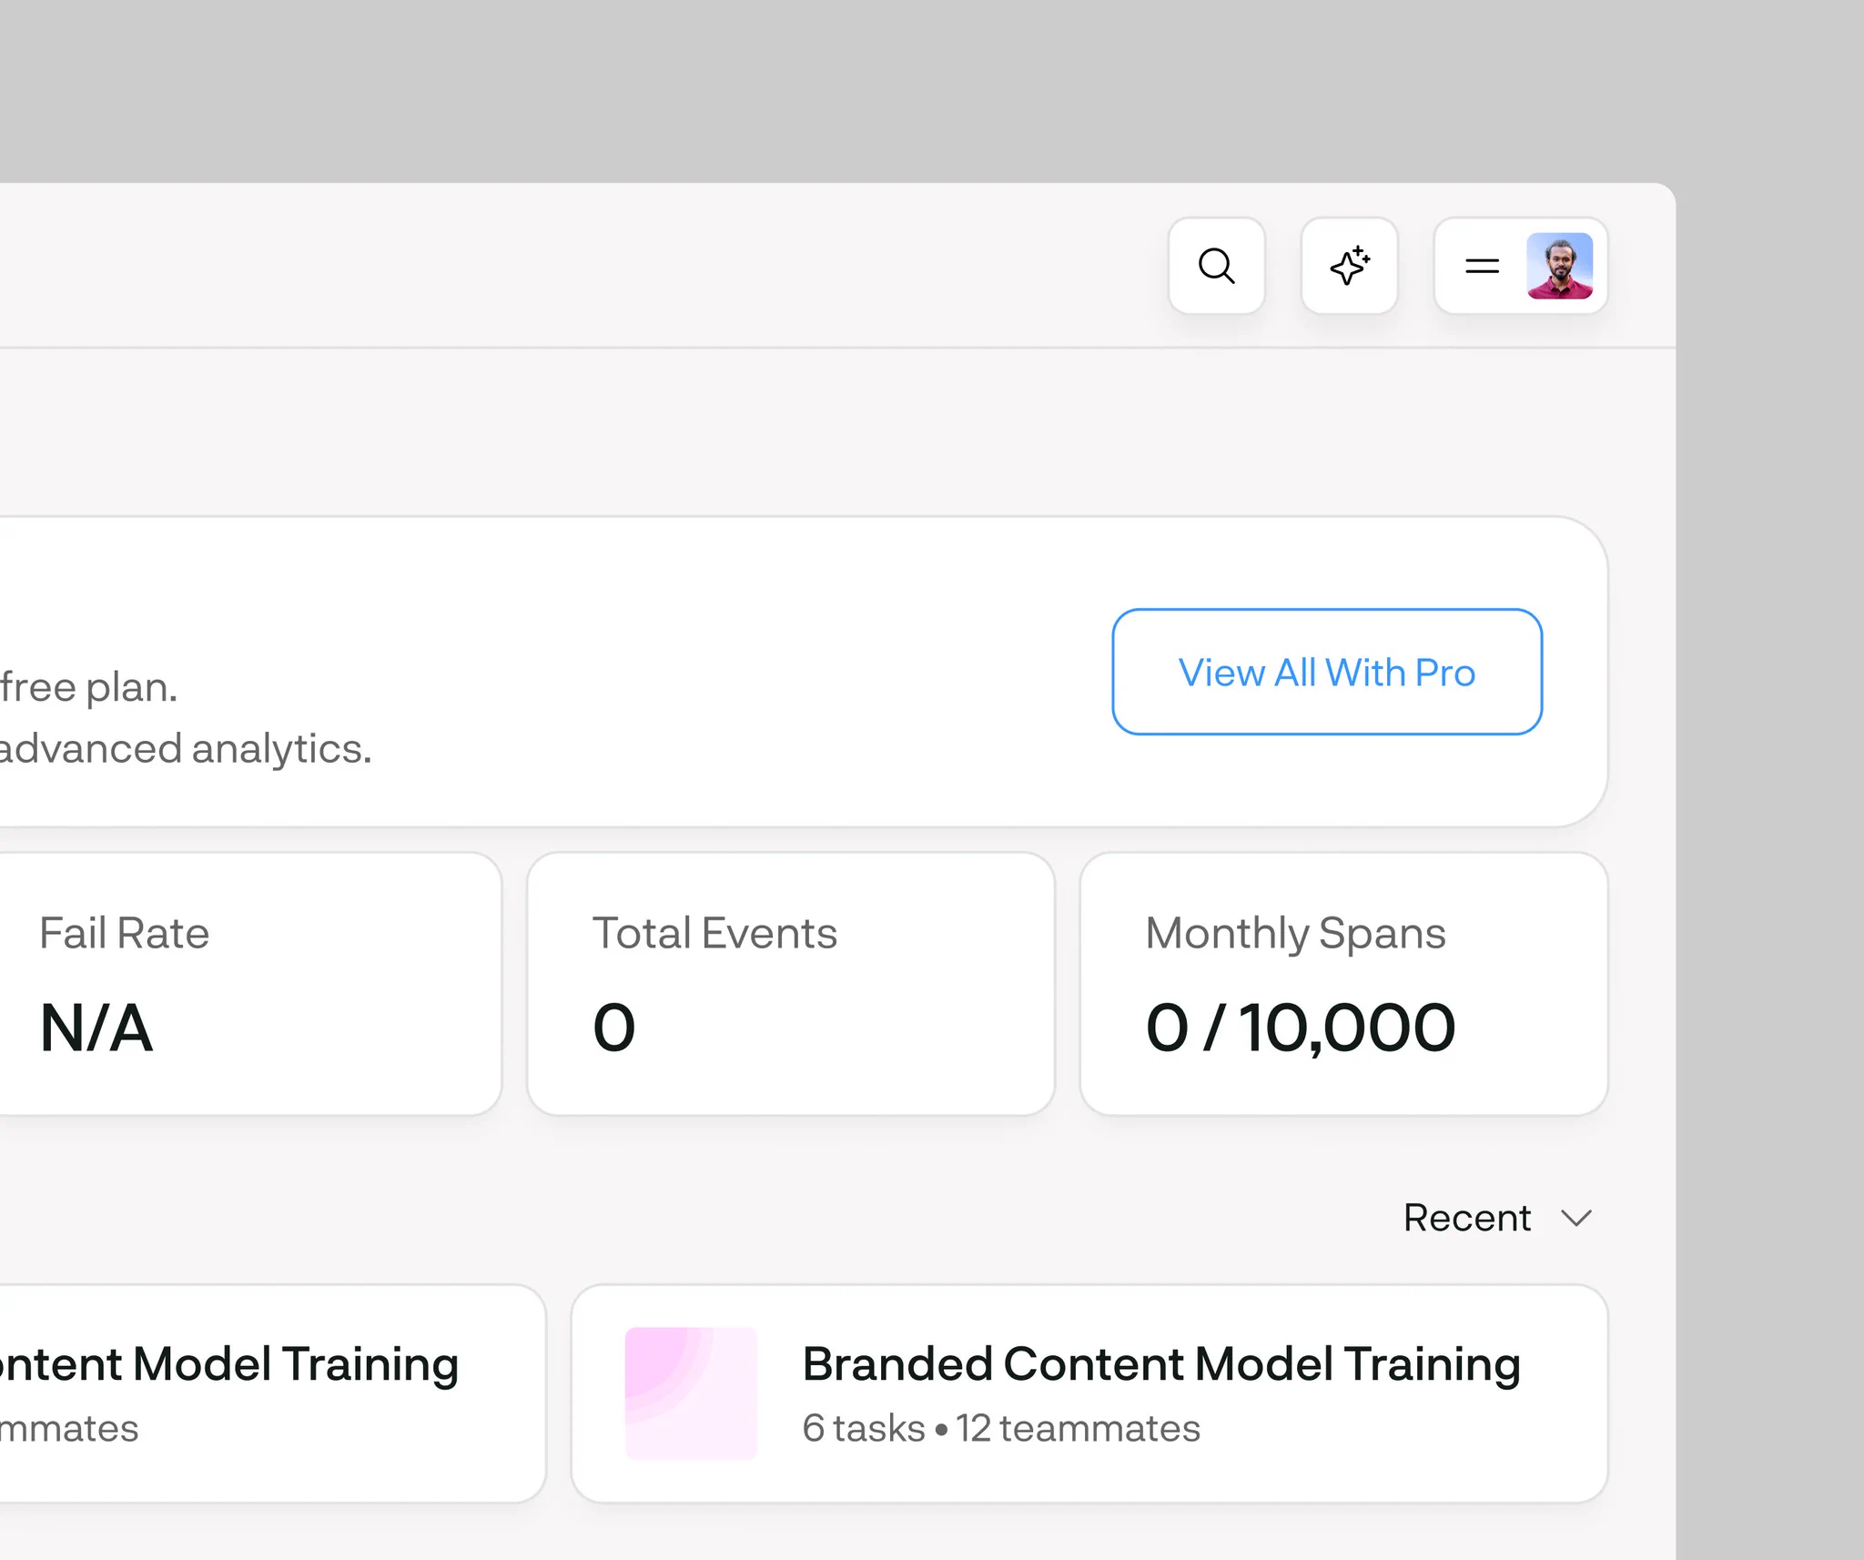Viewport: 1864px width, 1560px height.
Task: Click the 0 / 10,000 spans value
Action: (1301, 1027)
